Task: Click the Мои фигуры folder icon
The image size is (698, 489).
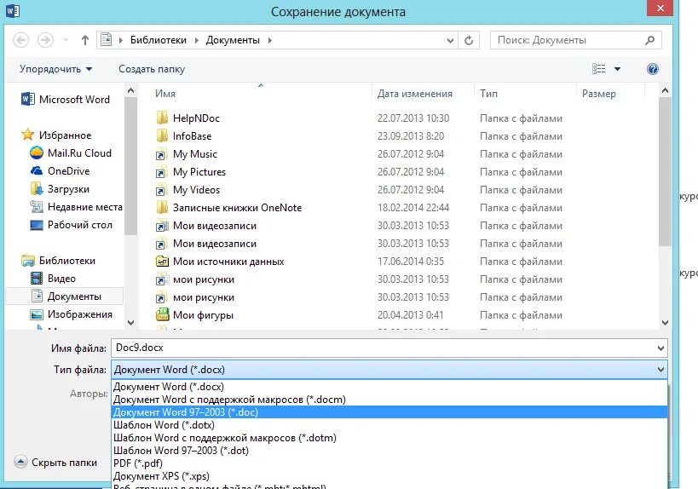Action: pos(163,314)
